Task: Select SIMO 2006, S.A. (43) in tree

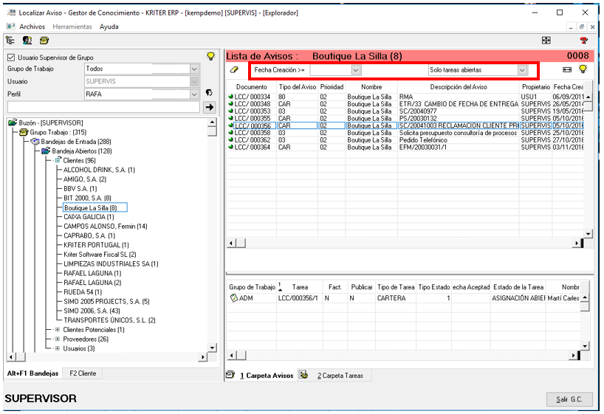Action: (92, 311)
